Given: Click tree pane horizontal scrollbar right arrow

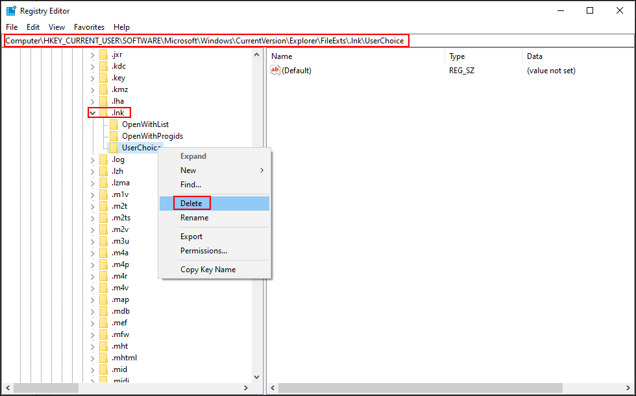Looking at the screenshot, I should pos(246,388).
